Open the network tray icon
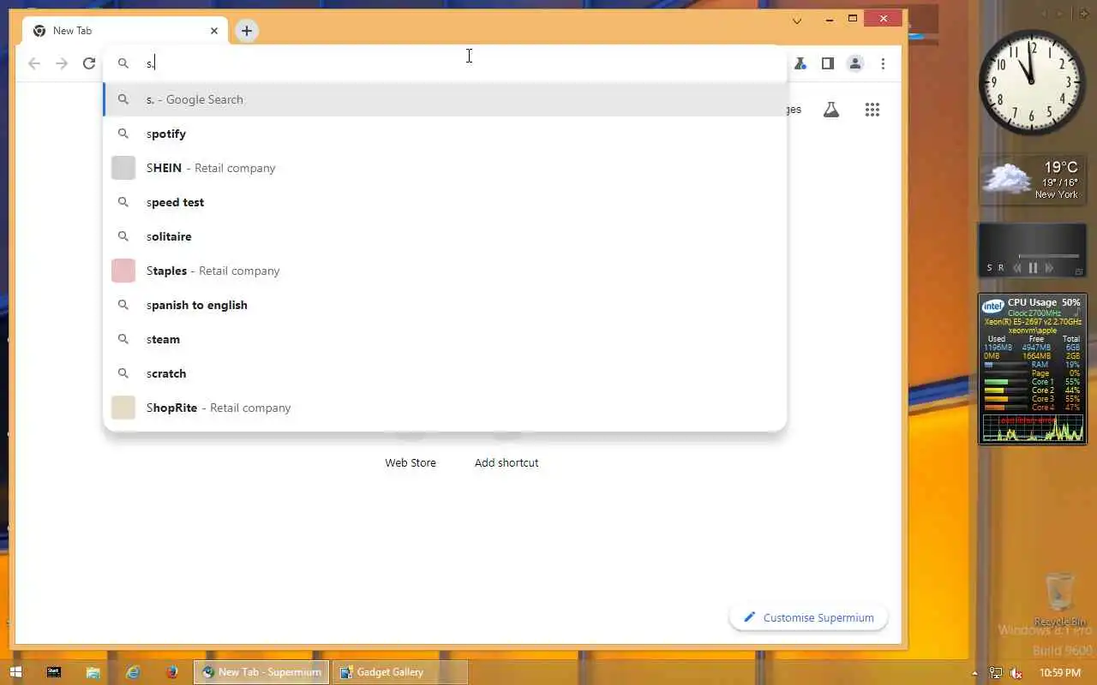 (x=996, y=673)
